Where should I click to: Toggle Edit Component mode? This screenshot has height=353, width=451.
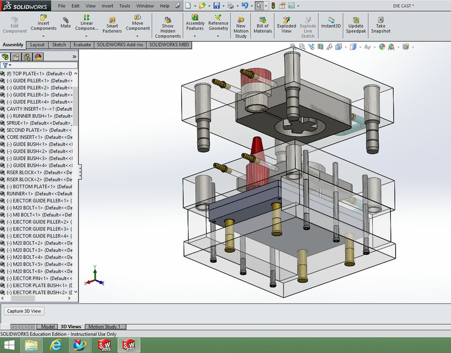14,24
